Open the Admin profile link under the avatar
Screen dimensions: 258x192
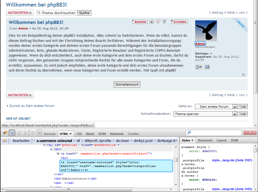click(200, 44)
